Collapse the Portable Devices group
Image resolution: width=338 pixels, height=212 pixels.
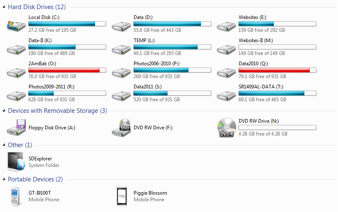[x=4, y=179]
